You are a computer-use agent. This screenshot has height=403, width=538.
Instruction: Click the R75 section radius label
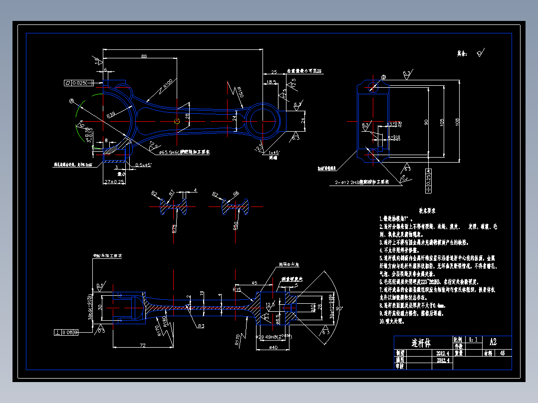coord(174,229)
